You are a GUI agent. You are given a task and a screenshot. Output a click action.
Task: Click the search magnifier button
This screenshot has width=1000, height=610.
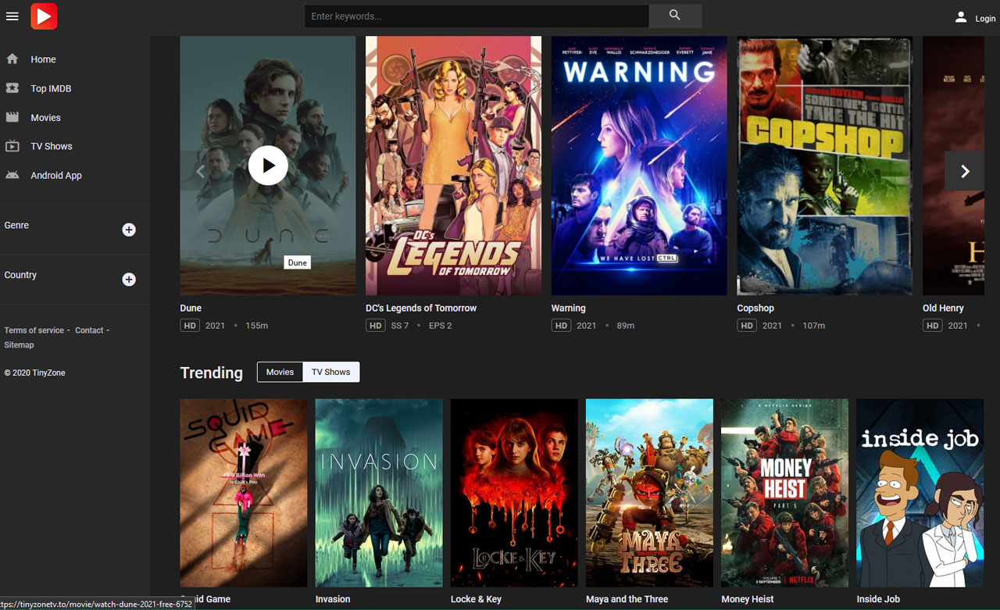click(675, 16)
